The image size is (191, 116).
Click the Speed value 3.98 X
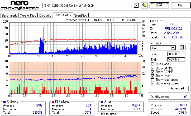tap(183, 113)
